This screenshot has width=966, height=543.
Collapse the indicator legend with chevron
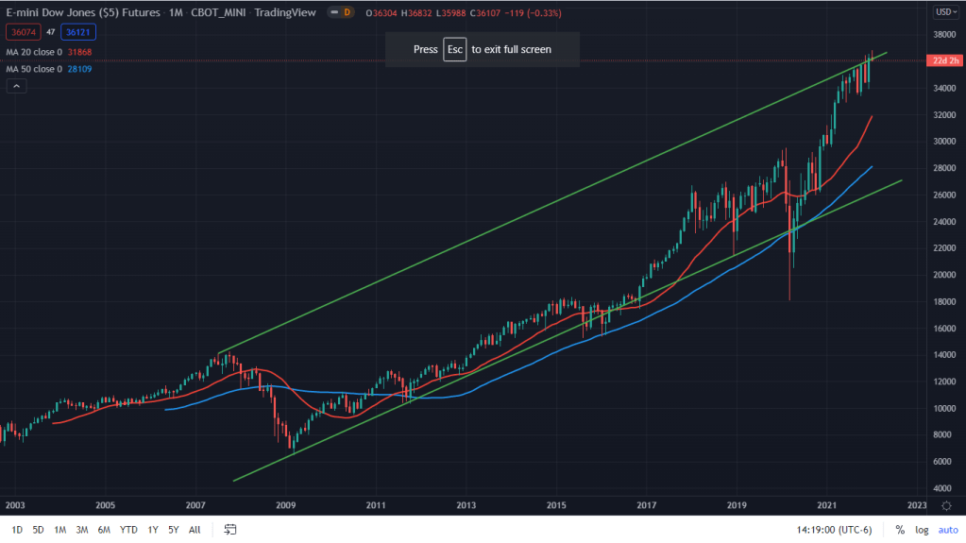click(17, 86)
